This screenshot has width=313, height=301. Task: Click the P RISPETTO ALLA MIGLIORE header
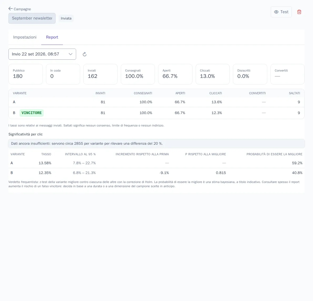[x=206, y=154]
